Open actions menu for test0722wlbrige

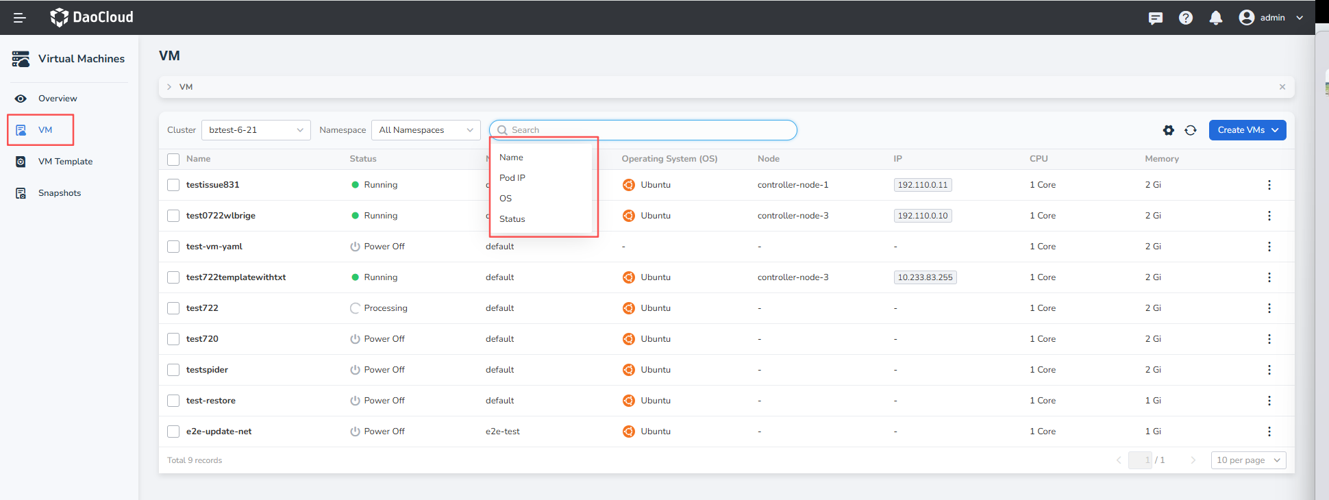tap(1269, 216)
